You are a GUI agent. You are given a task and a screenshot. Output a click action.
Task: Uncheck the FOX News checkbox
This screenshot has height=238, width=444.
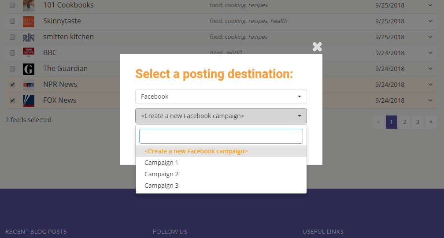click(12, 100)
